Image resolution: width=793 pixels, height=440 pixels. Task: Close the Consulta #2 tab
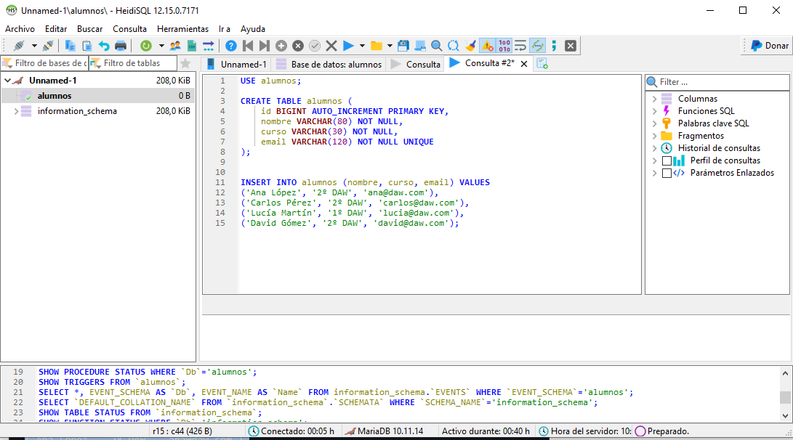[524, 64]
